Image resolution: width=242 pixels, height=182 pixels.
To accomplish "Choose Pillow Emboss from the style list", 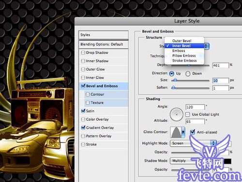I will (x=184, y=56).
